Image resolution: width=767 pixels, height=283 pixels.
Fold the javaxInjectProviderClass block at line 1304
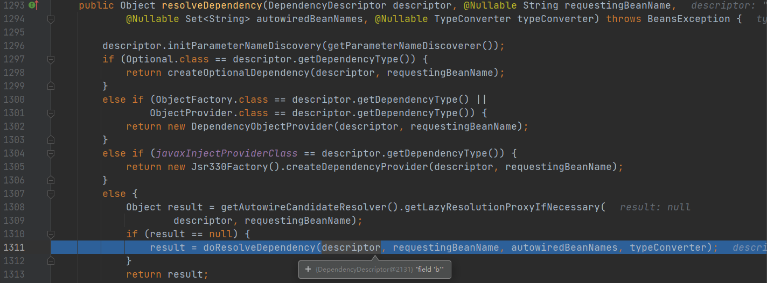coord(51,153)
